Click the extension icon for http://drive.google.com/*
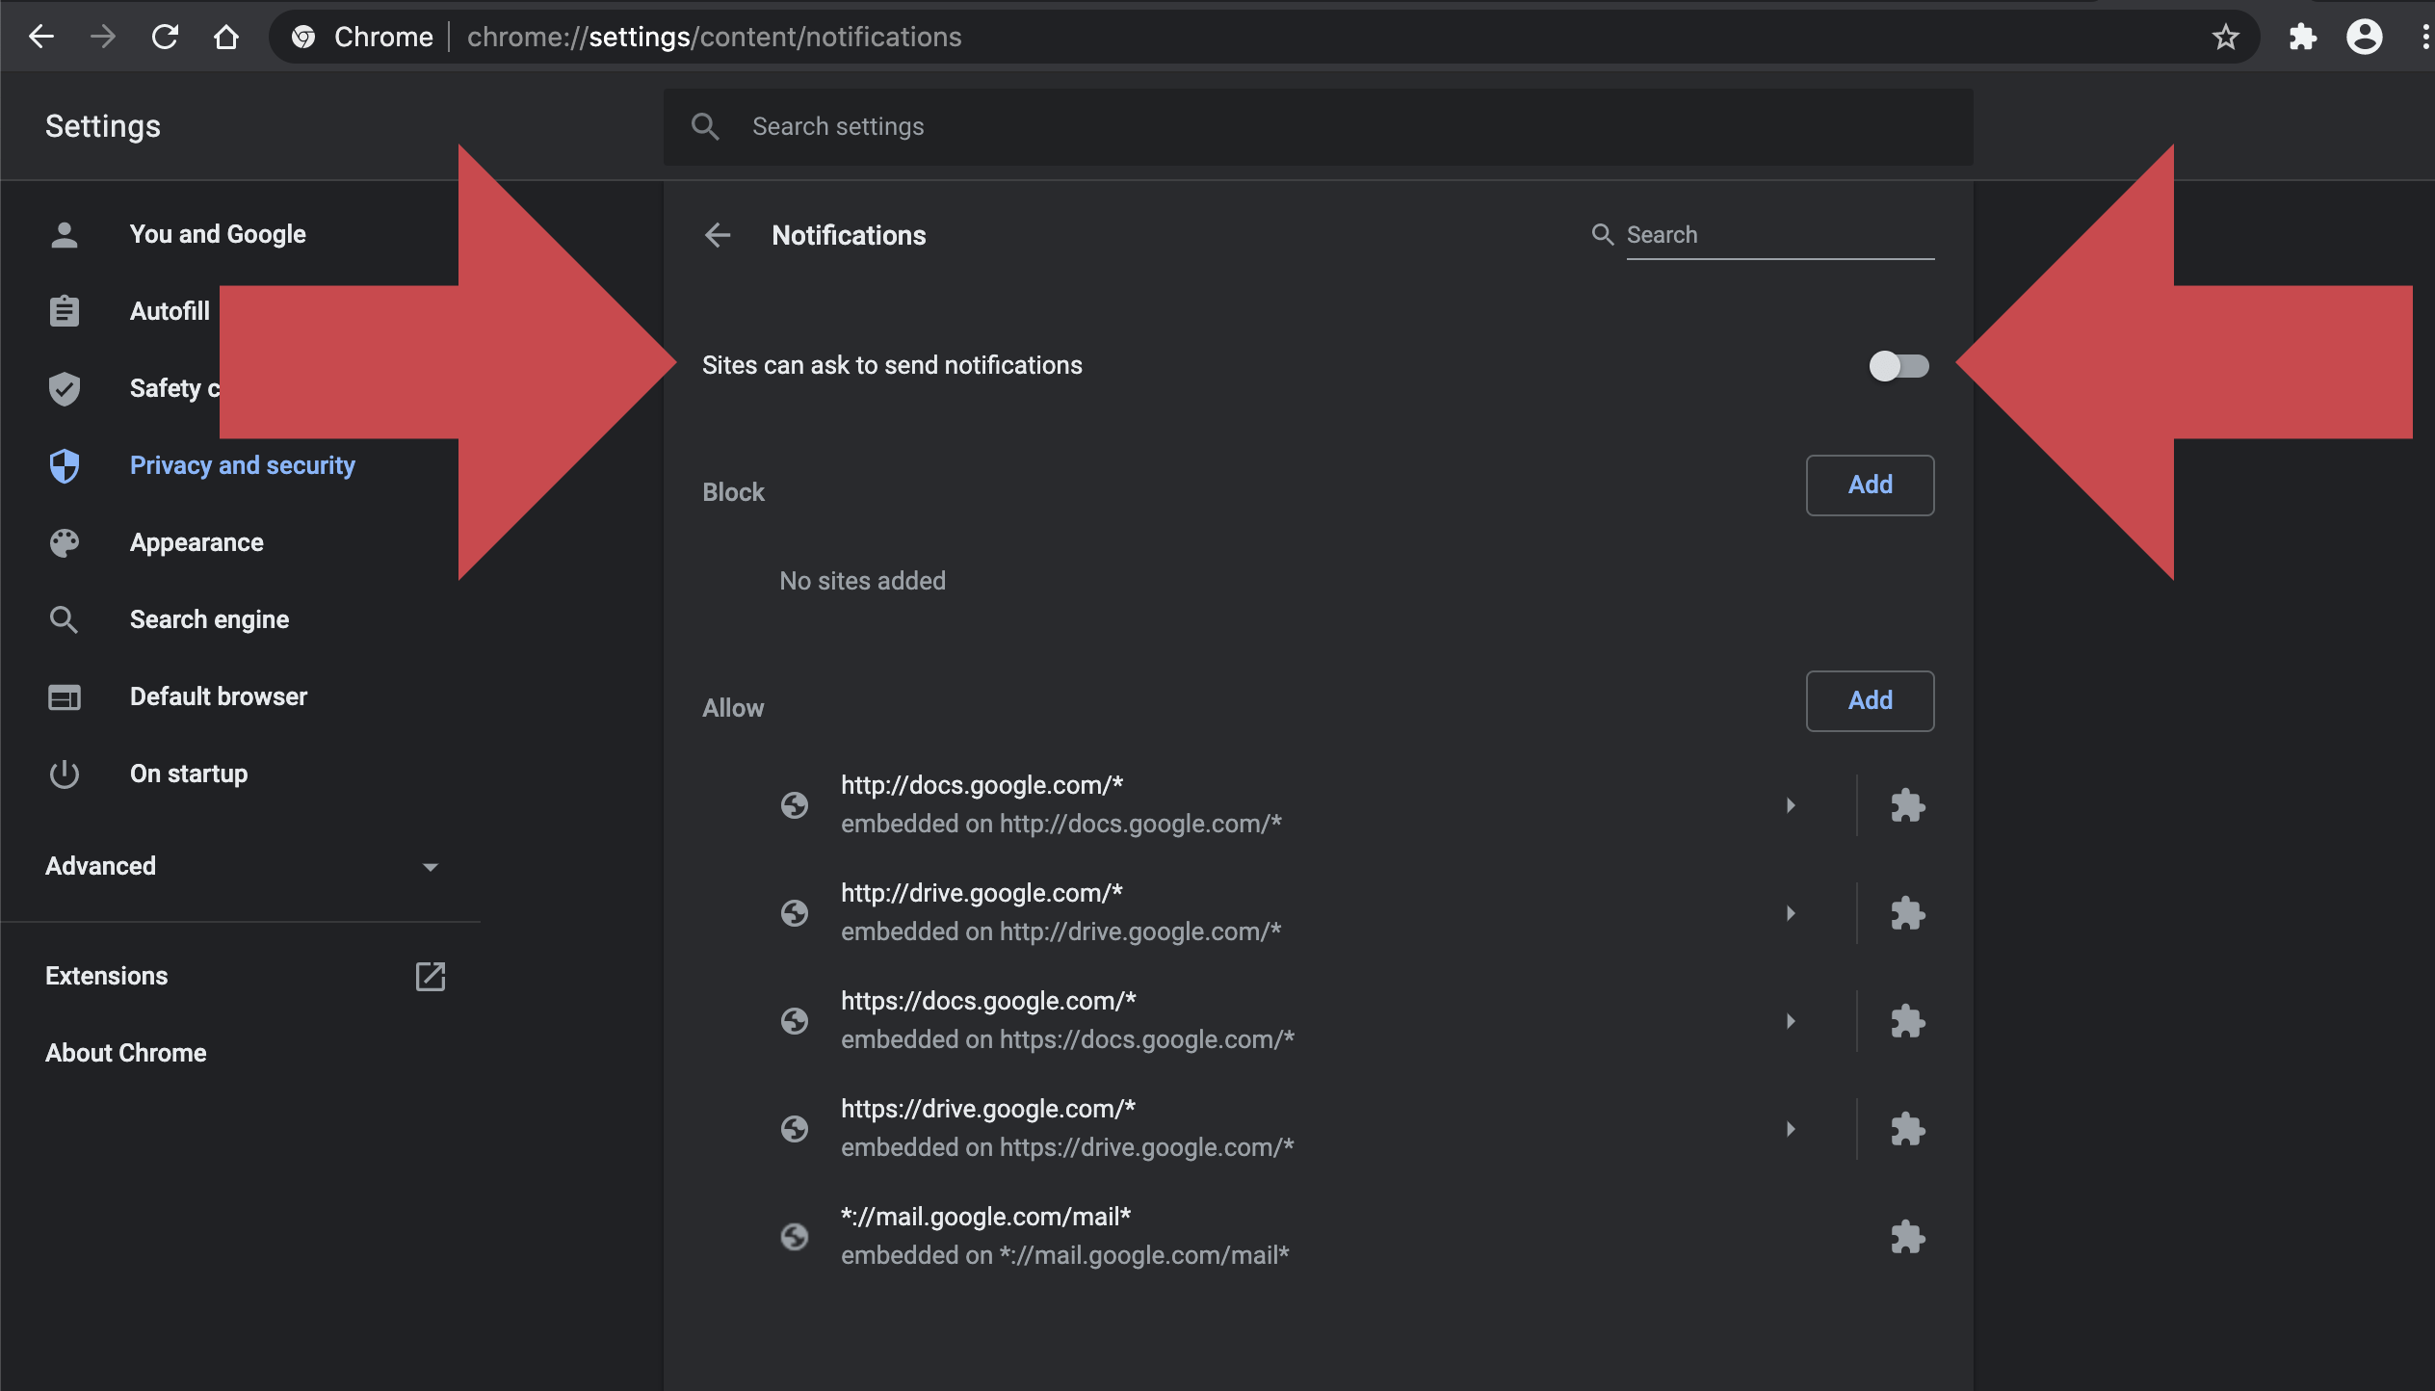This screenshot has height=1391, width=2435. (x=1907, y=913)
